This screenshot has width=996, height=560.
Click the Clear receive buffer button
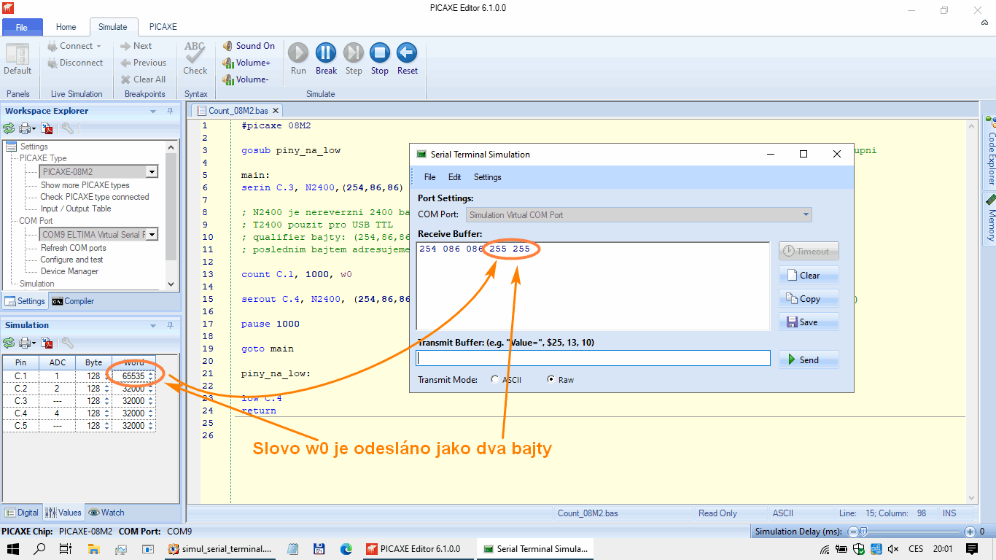(809, 276)
